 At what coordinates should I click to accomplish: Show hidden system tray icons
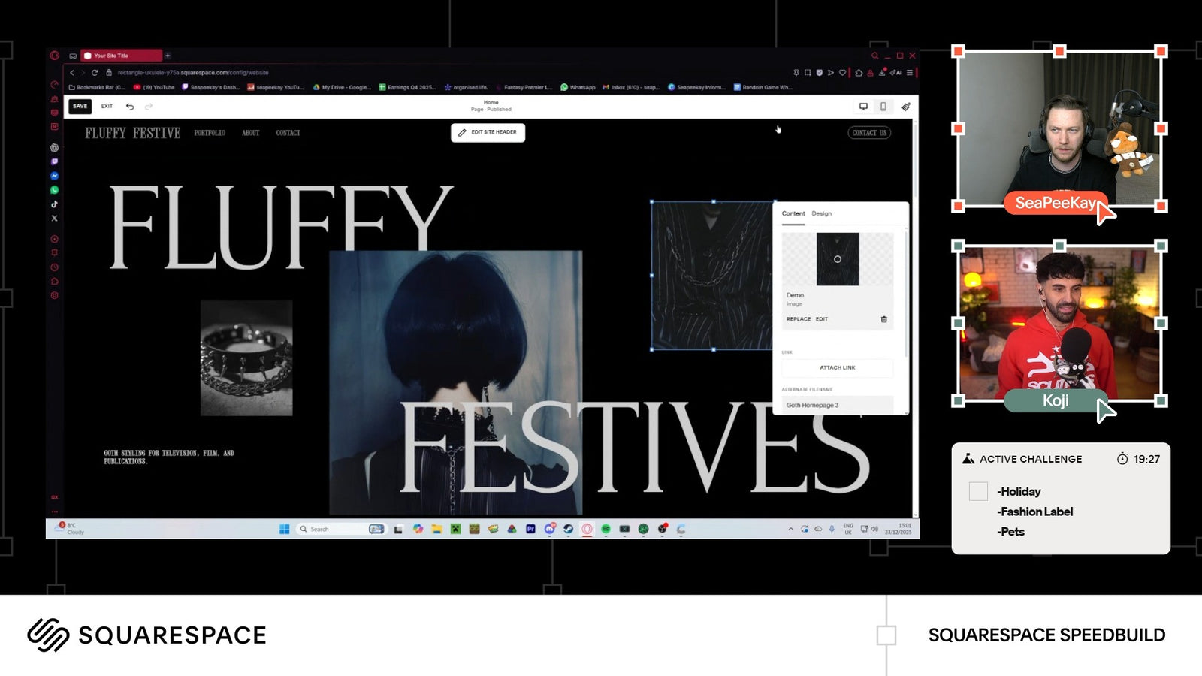click(790, 529)
